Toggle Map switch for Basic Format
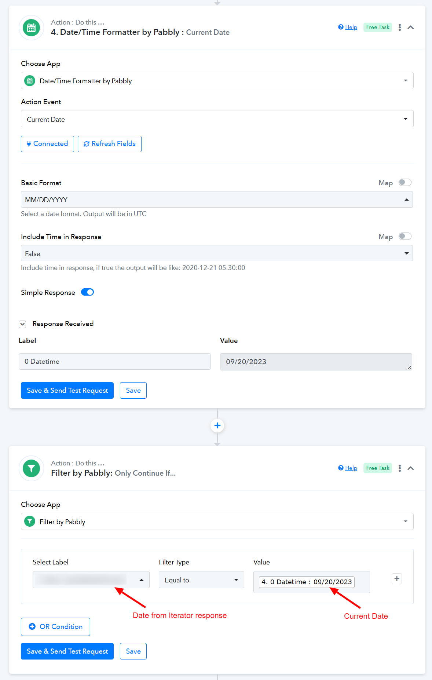432x680 pixels. point(405,182)
